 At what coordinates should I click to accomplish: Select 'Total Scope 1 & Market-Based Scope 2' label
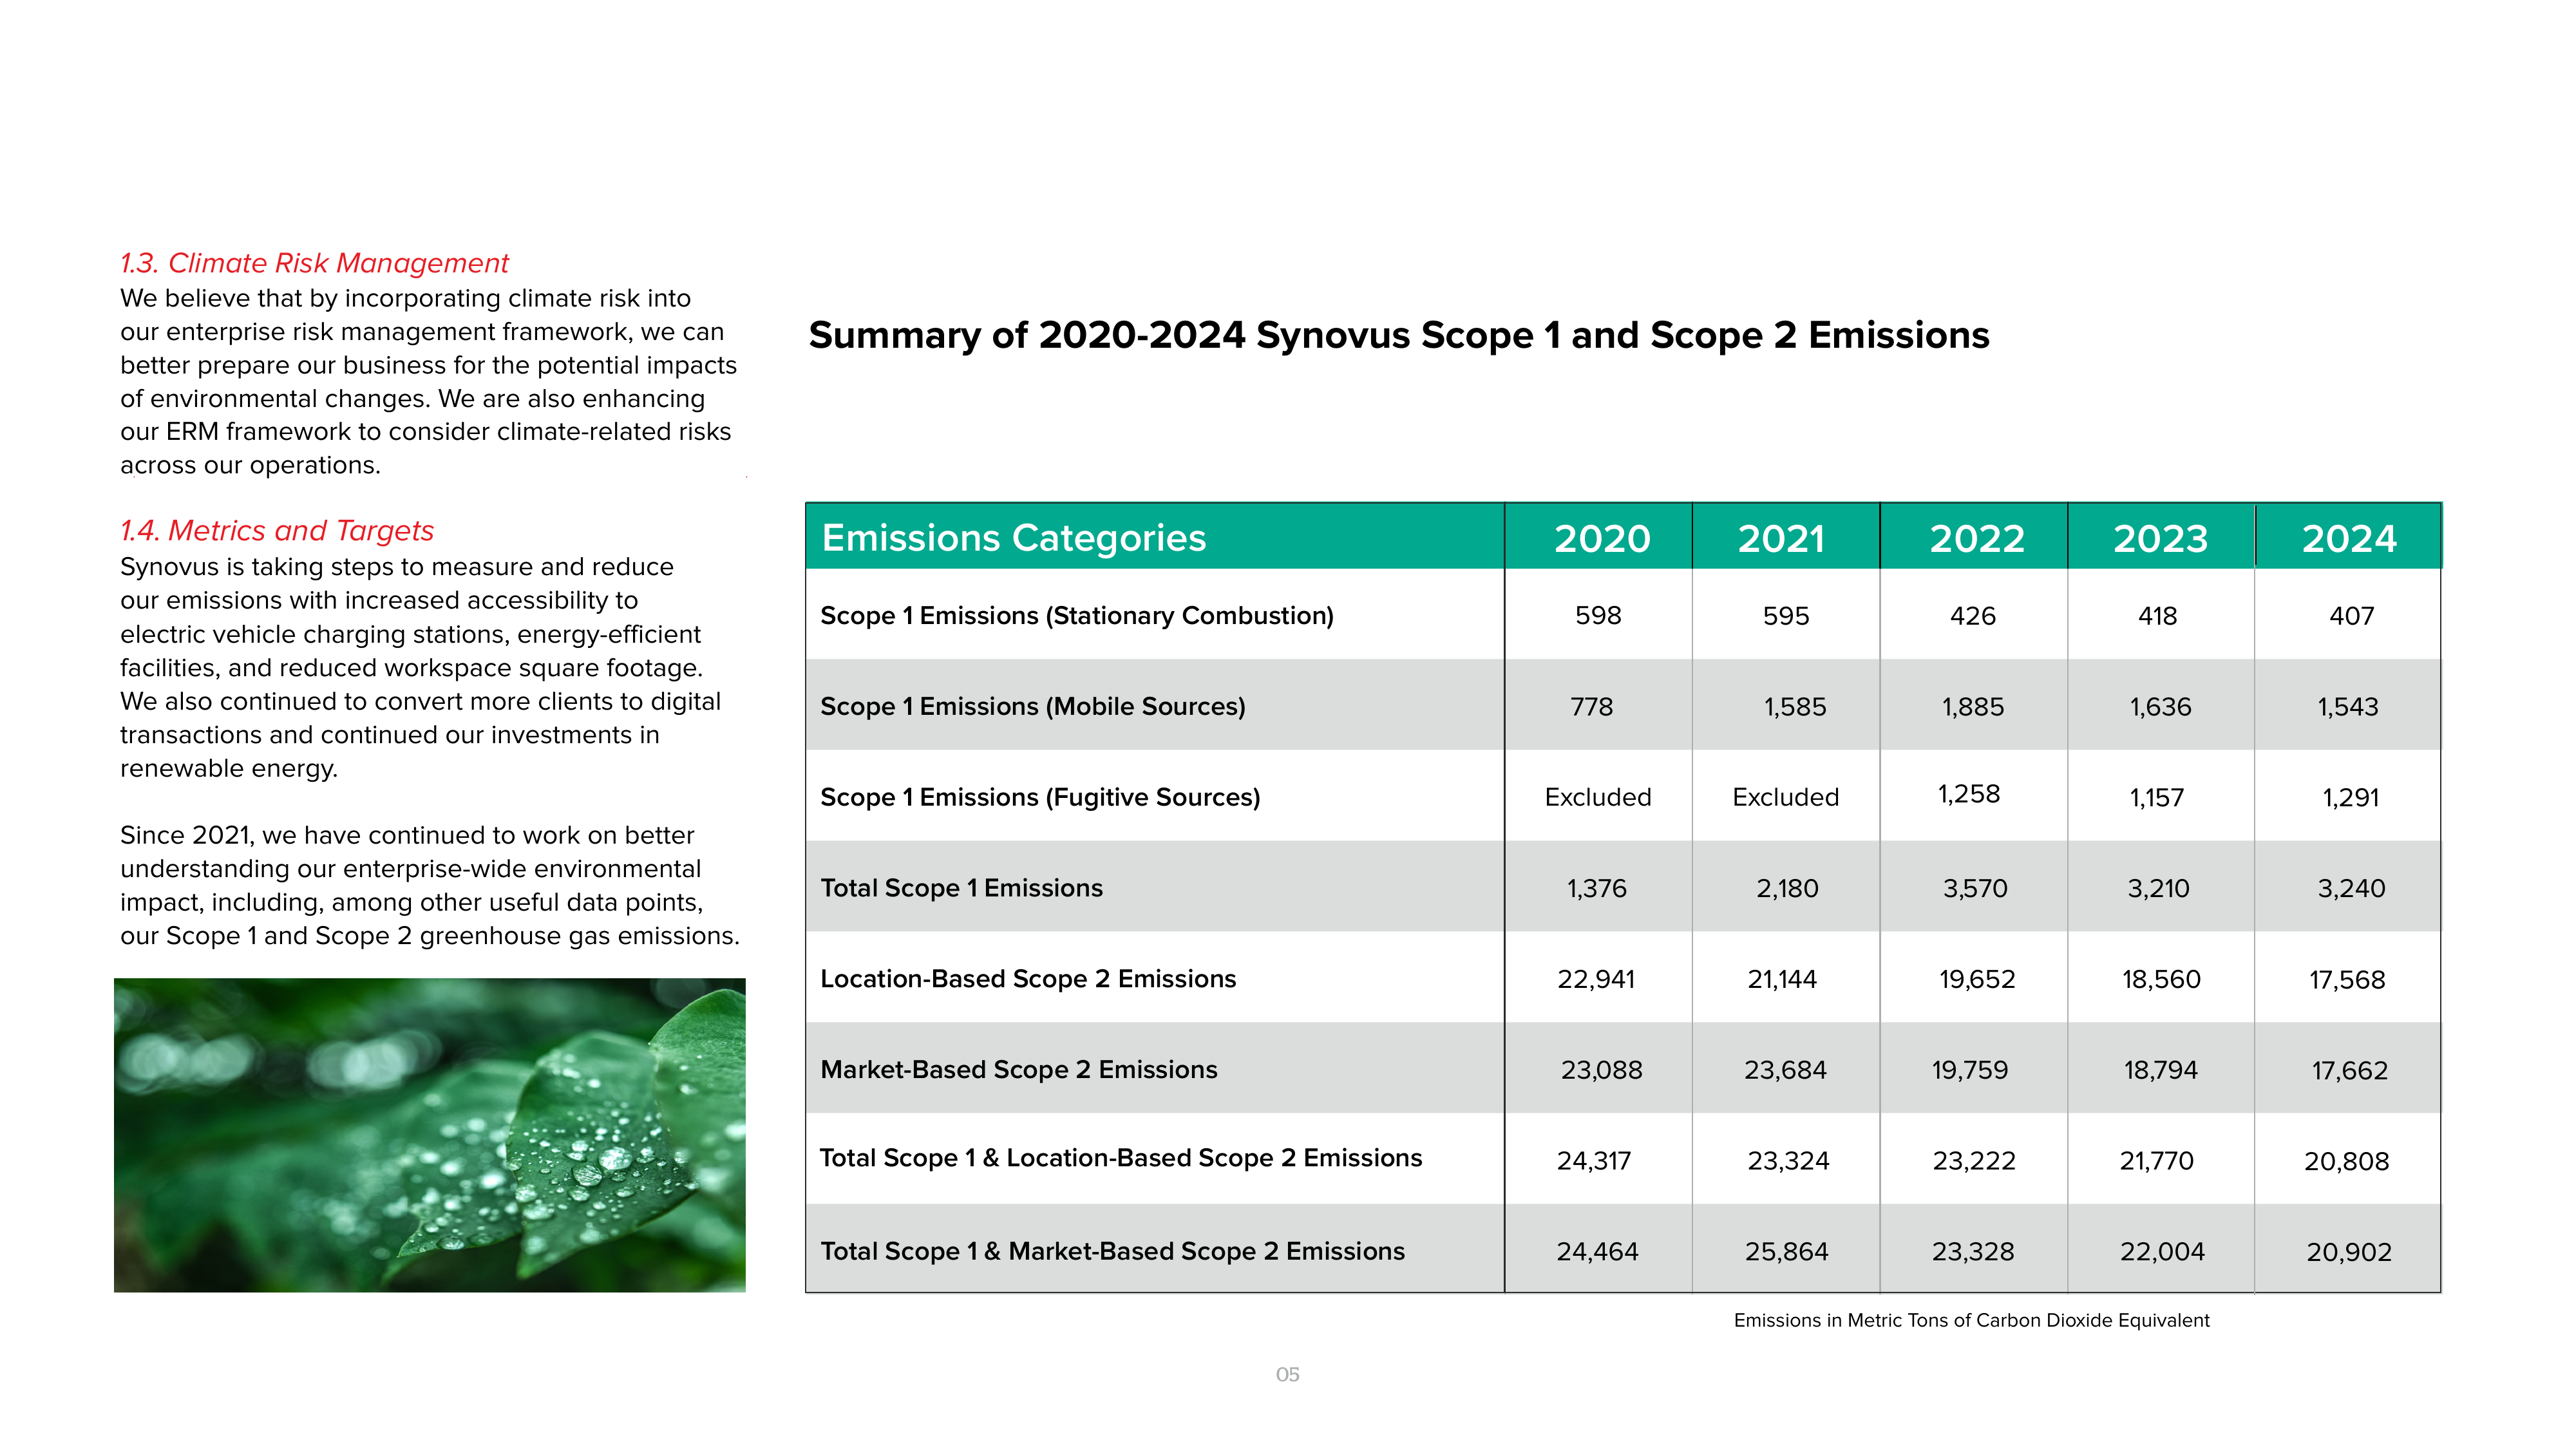(x=1112, y=1251)
